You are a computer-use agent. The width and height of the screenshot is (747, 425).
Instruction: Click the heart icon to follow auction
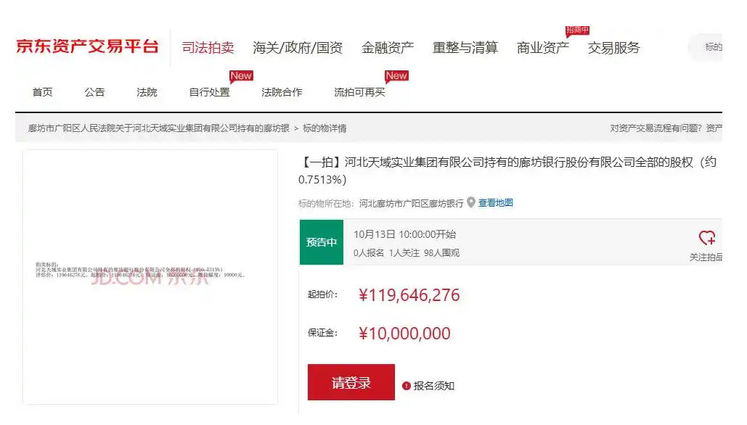point(706,238)
